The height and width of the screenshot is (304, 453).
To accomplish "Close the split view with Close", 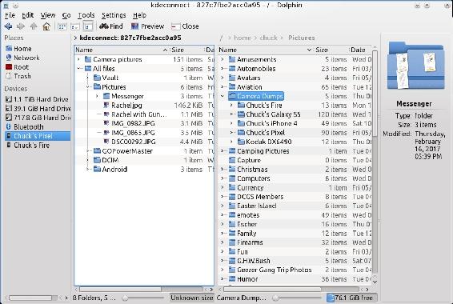I will pos(185,26).
